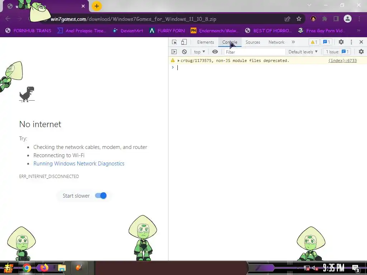Open the notification center icon
This screenshot has width=367, height=275.
356,268
